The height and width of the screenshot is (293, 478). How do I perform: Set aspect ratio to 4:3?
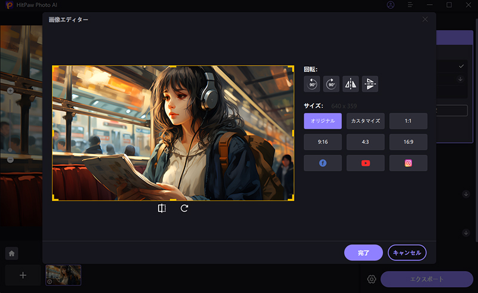coord(365,142)
